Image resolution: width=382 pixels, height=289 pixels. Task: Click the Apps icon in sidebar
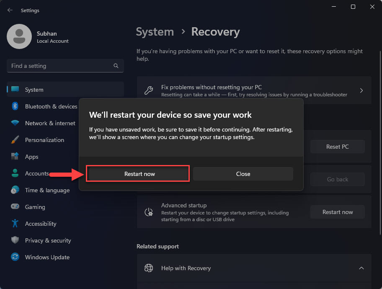pyautogui.click(x=15, y=157)
